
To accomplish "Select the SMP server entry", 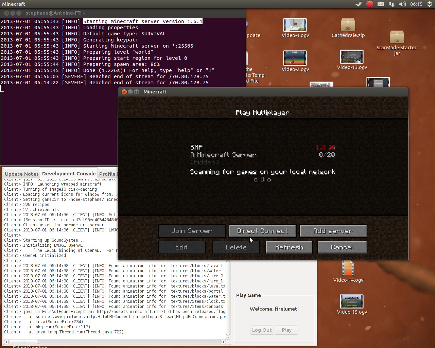I will 262,155.
